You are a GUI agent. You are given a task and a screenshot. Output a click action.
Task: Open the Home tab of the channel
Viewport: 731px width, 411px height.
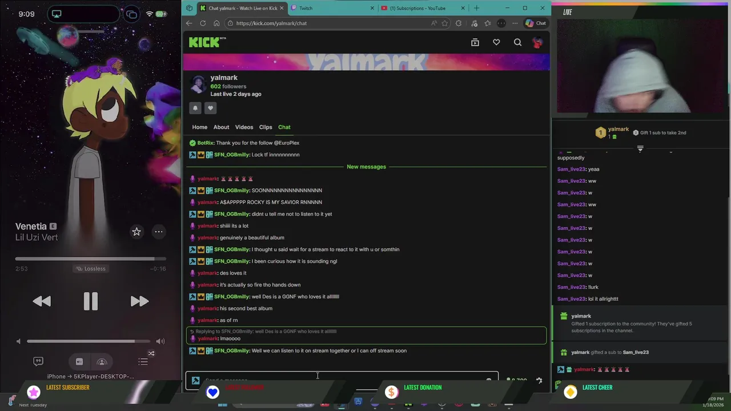tap(199, 127)
